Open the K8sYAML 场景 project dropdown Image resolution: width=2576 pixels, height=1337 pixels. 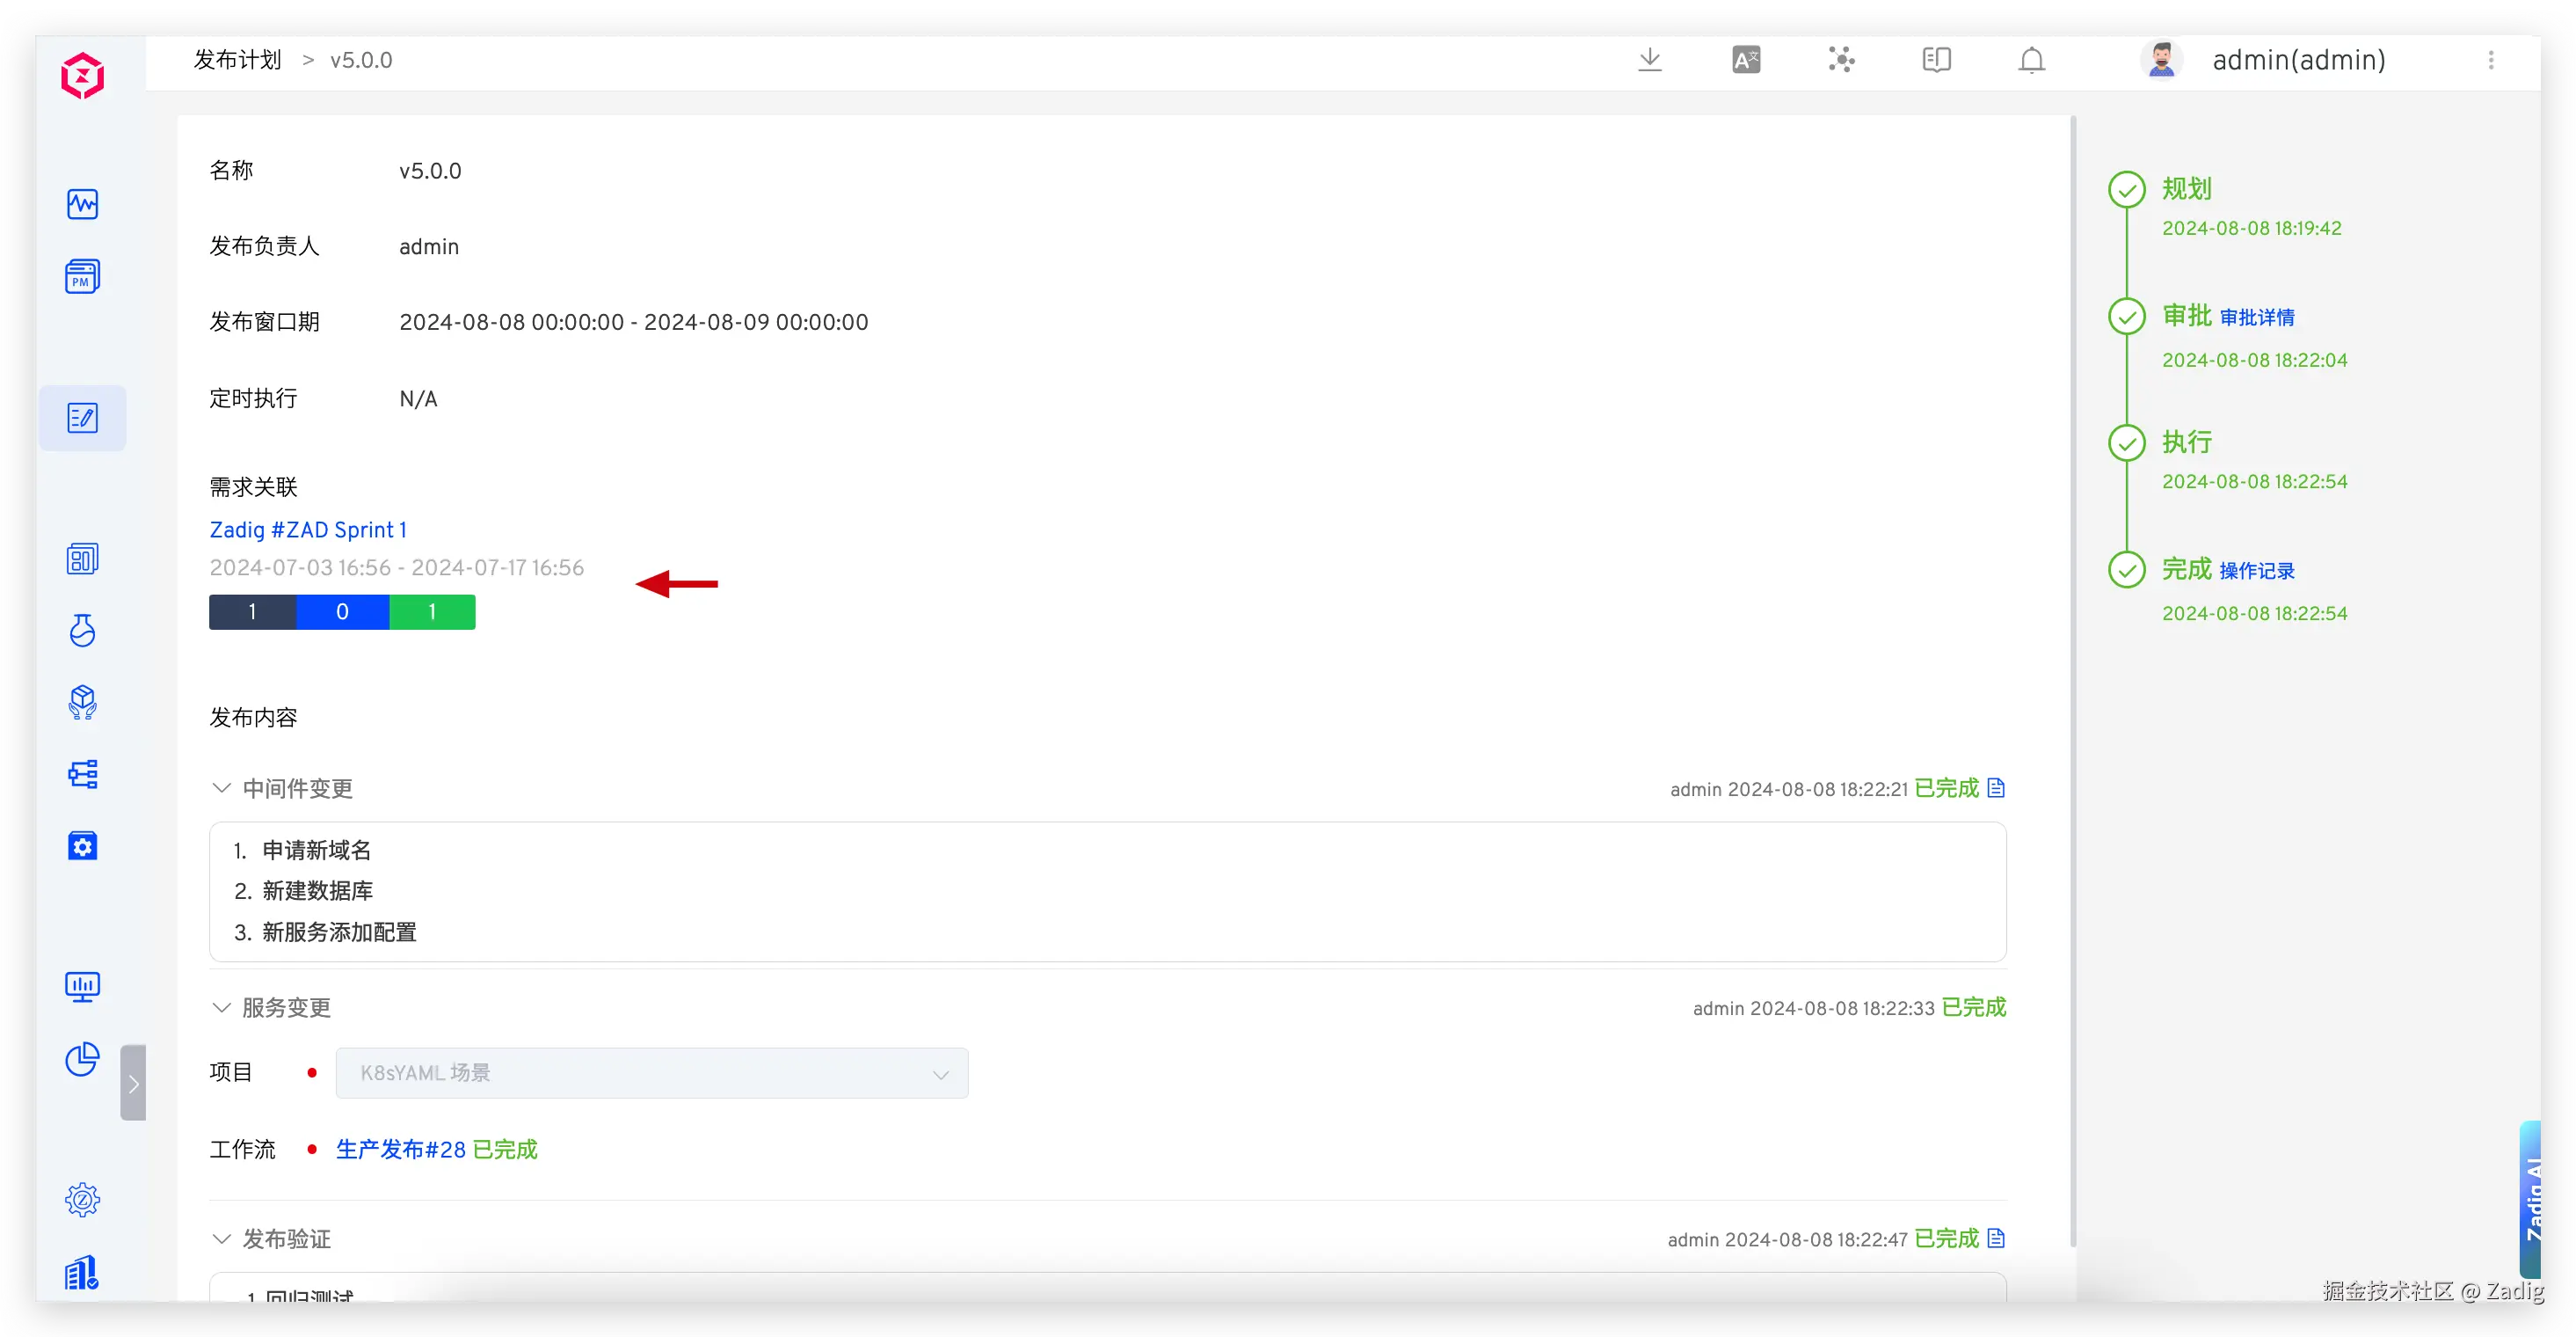click(651, 1073)
